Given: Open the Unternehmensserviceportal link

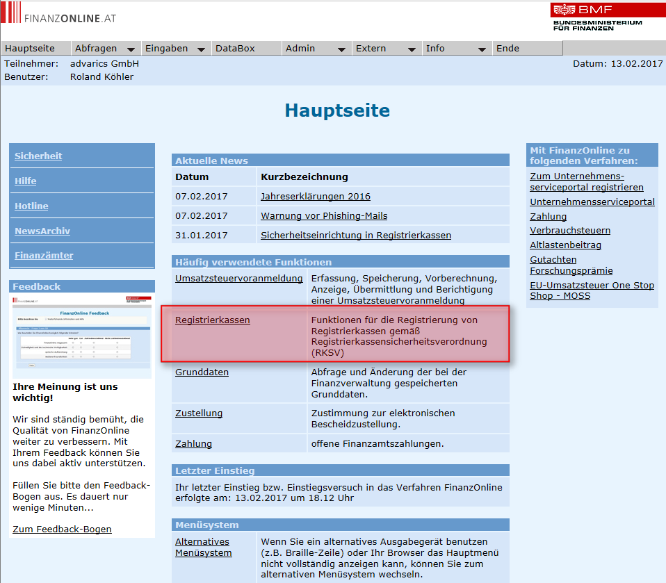Looking at the screenshot, I should pos(592,202).
